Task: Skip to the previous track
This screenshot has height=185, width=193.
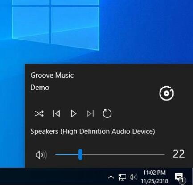Action: click(x=57, y=114)
